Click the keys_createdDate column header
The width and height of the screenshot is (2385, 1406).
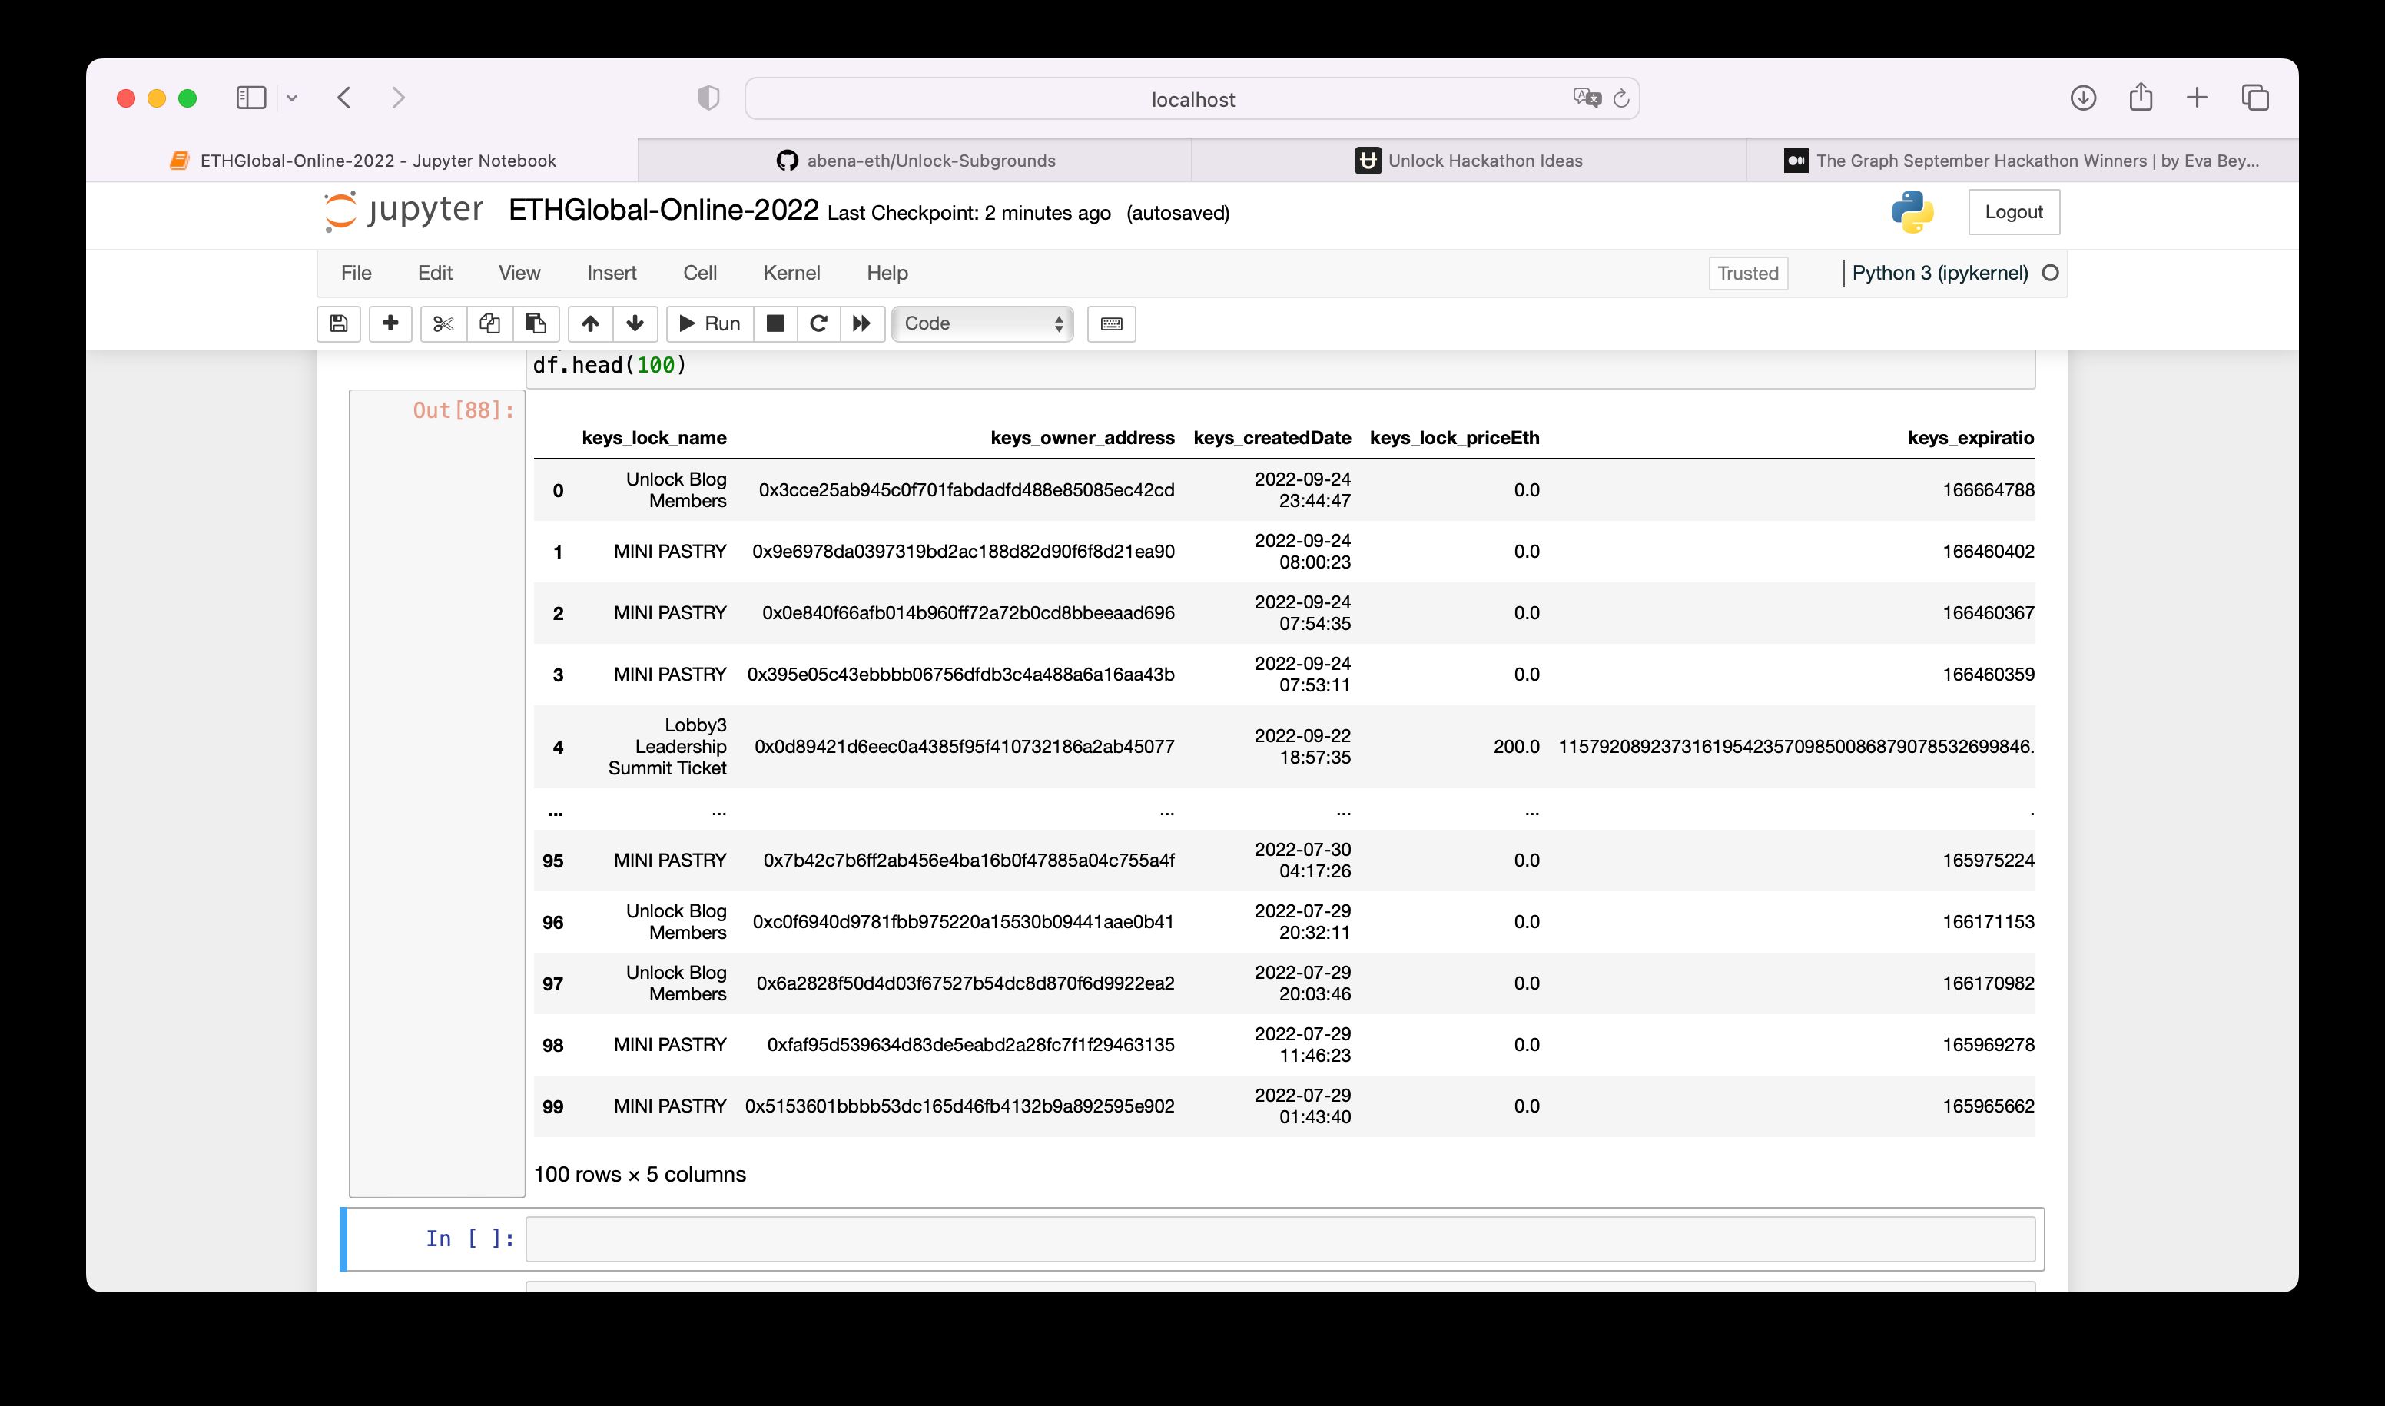(x=1272, y=438)
